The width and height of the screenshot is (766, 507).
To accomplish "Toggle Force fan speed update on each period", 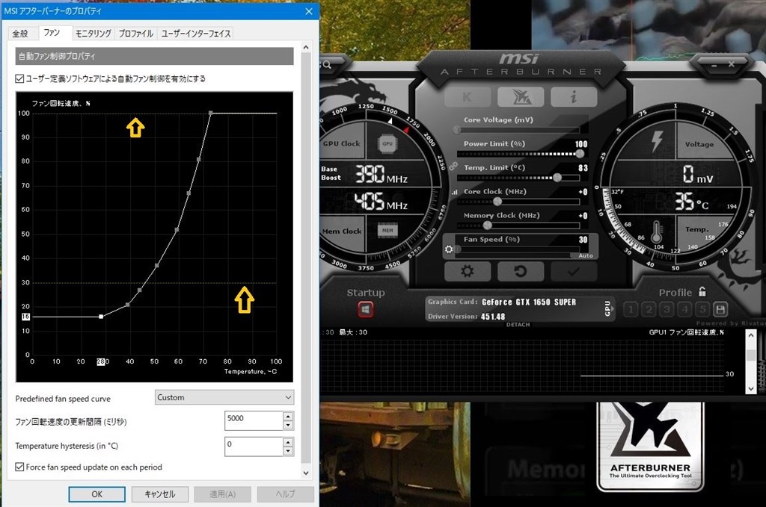I will click(19, 467).
